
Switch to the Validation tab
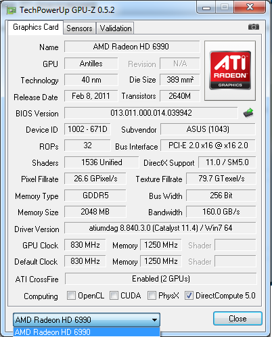point(116,28)
